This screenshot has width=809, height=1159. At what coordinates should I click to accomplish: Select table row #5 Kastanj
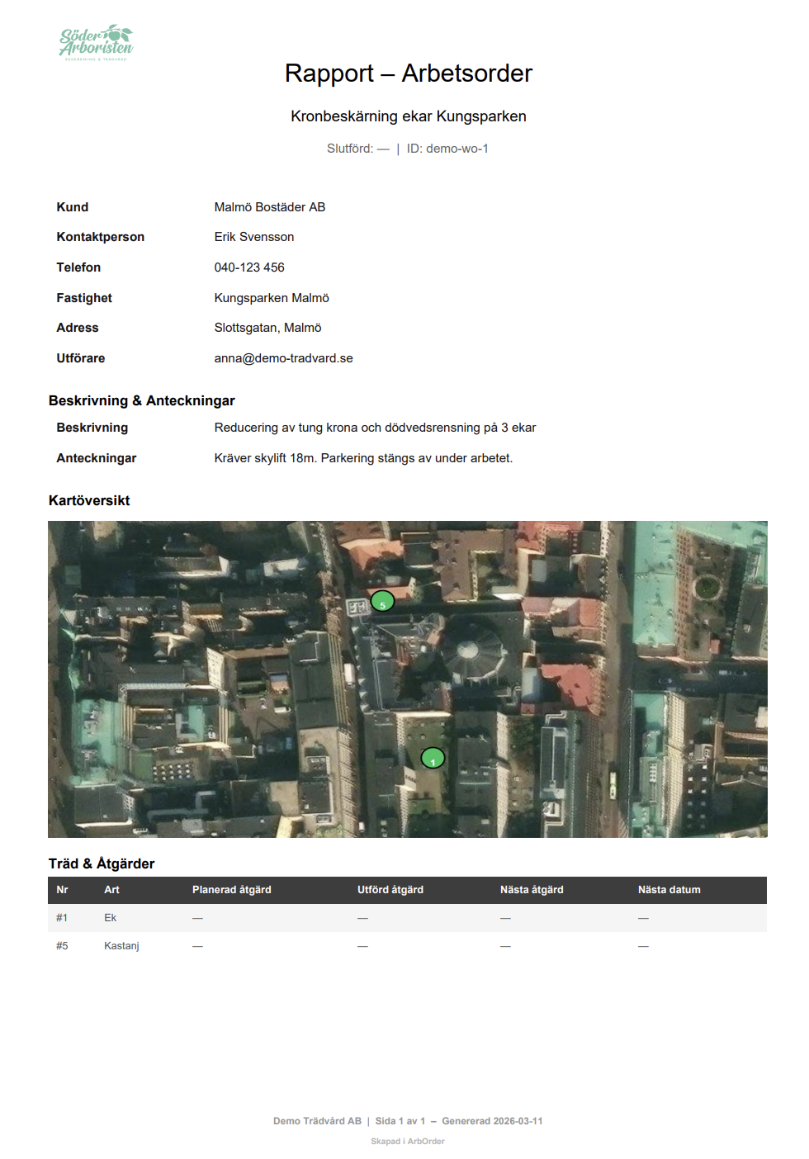click(x=407, y=946)
